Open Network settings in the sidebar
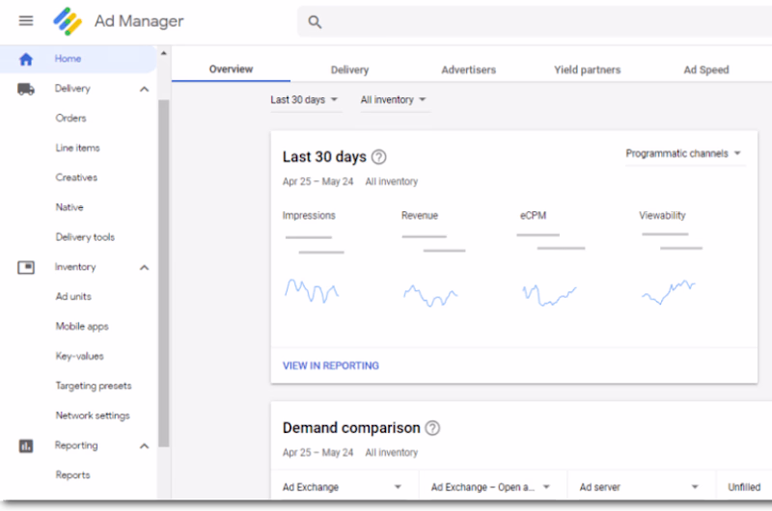 point(93,416)
